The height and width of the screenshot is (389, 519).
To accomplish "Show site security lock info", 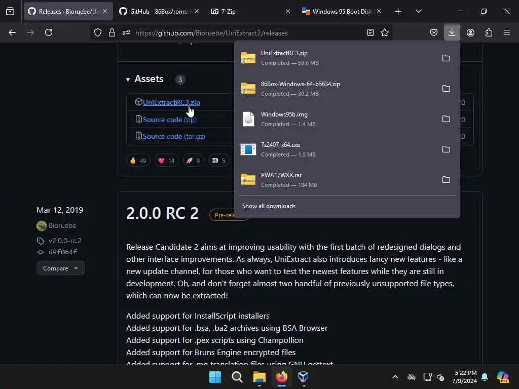I will pos(112,32).
